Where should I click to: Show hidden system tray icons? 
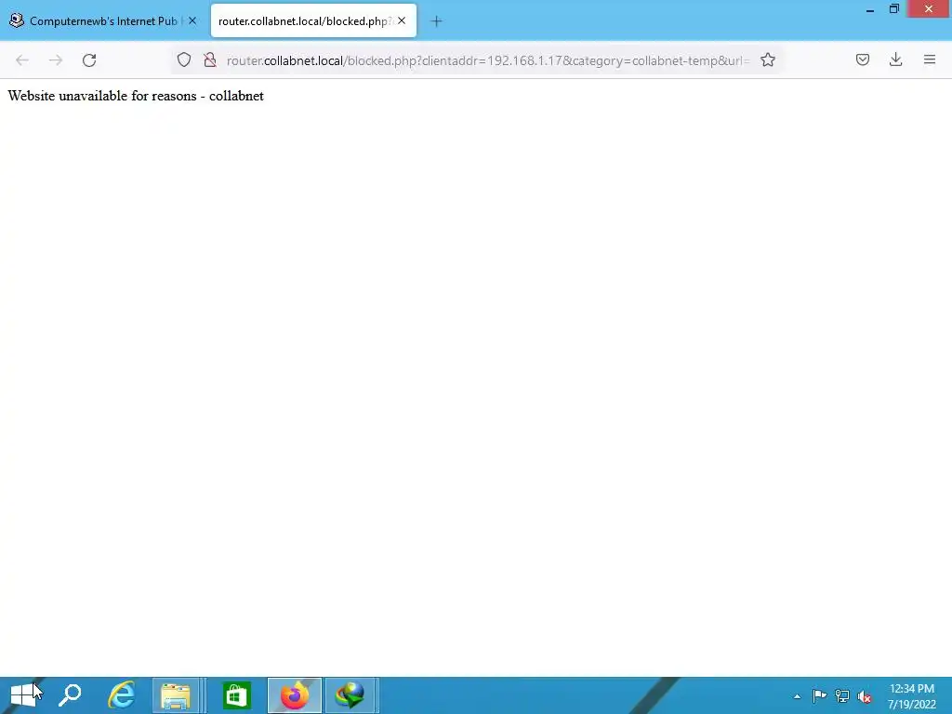point(797,696)
